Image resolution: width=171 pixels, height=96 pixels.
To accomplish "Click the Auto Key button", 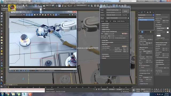I will click(138, 89).
